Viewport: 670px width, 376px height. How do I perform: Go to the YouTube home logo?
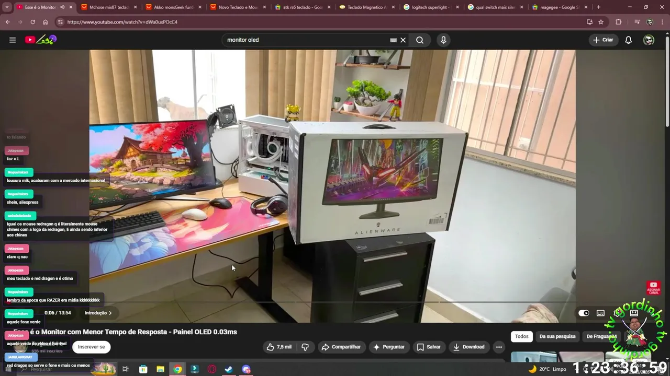point(41,40)
